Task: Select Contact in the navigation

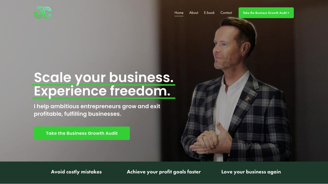Action: [x=226, y=13]
